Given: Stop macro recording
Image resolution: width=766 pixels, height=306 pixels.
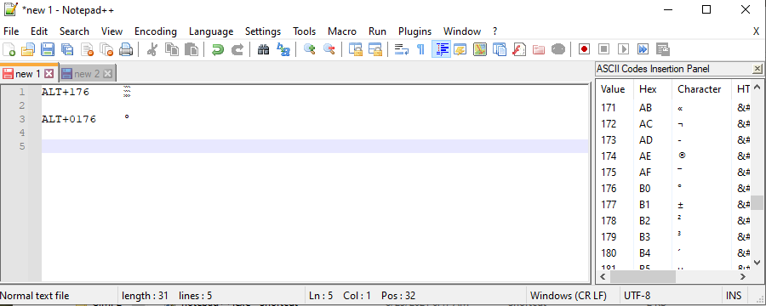Looking at the screenshot, I should click(x=603, y=49).
